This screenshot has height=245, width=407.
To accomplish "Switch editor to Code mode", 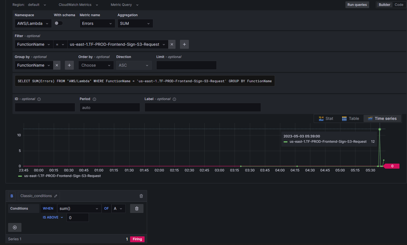I will [399, 4].
